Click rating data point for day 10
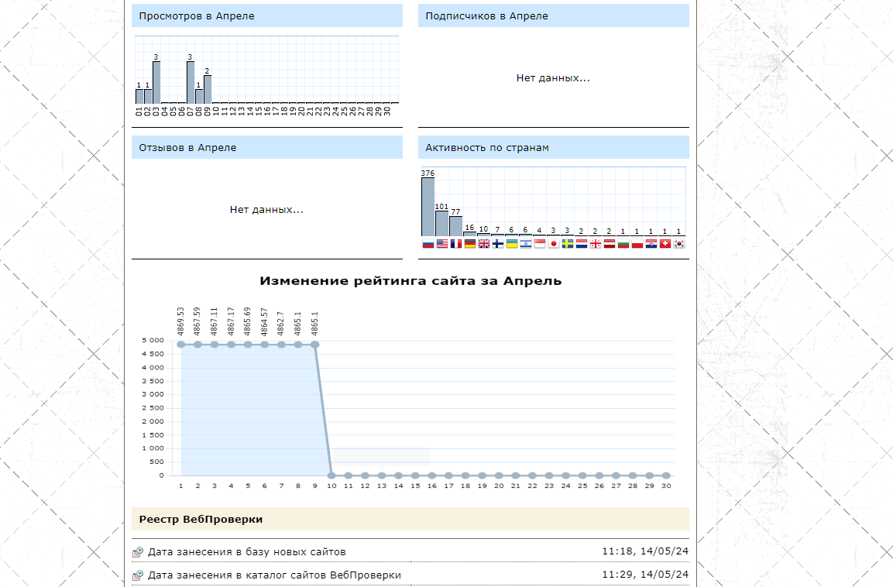This screenshot has height=587, width=893. (331, 475)
